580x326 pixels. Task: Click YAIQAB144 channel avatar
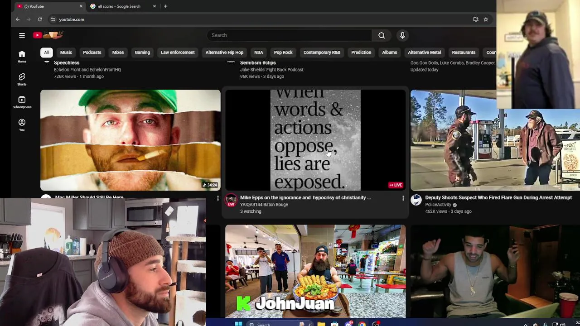click(231, 200)
